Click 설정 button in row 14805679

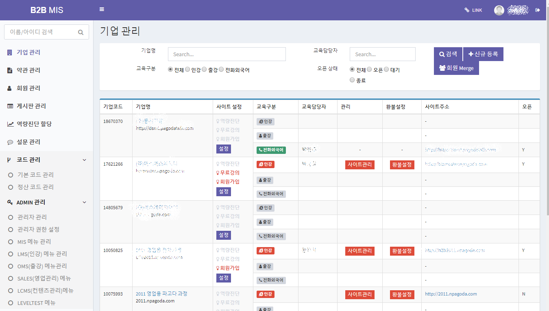pyautogui.click(x=224, y=235)
